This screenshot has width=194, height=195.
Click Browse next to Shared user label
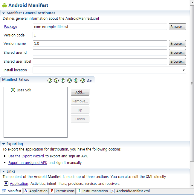[177, 62]
